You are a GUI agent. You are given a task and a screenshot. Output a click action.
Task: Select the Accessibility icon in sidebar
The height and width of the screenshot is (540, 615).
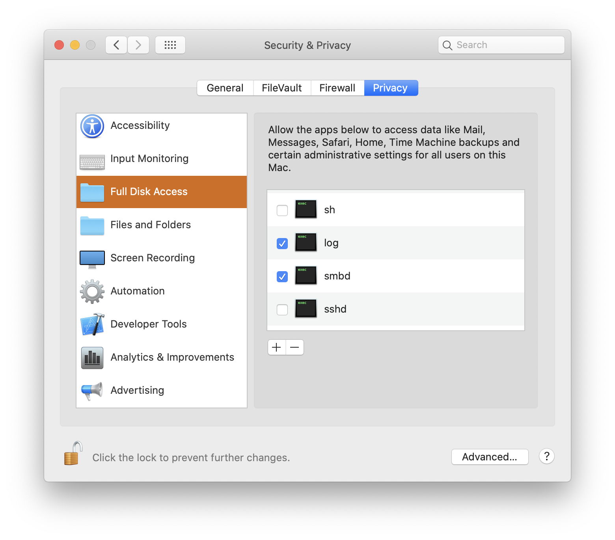[92, 126]
